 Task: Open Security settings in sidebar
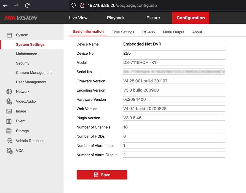23,63
